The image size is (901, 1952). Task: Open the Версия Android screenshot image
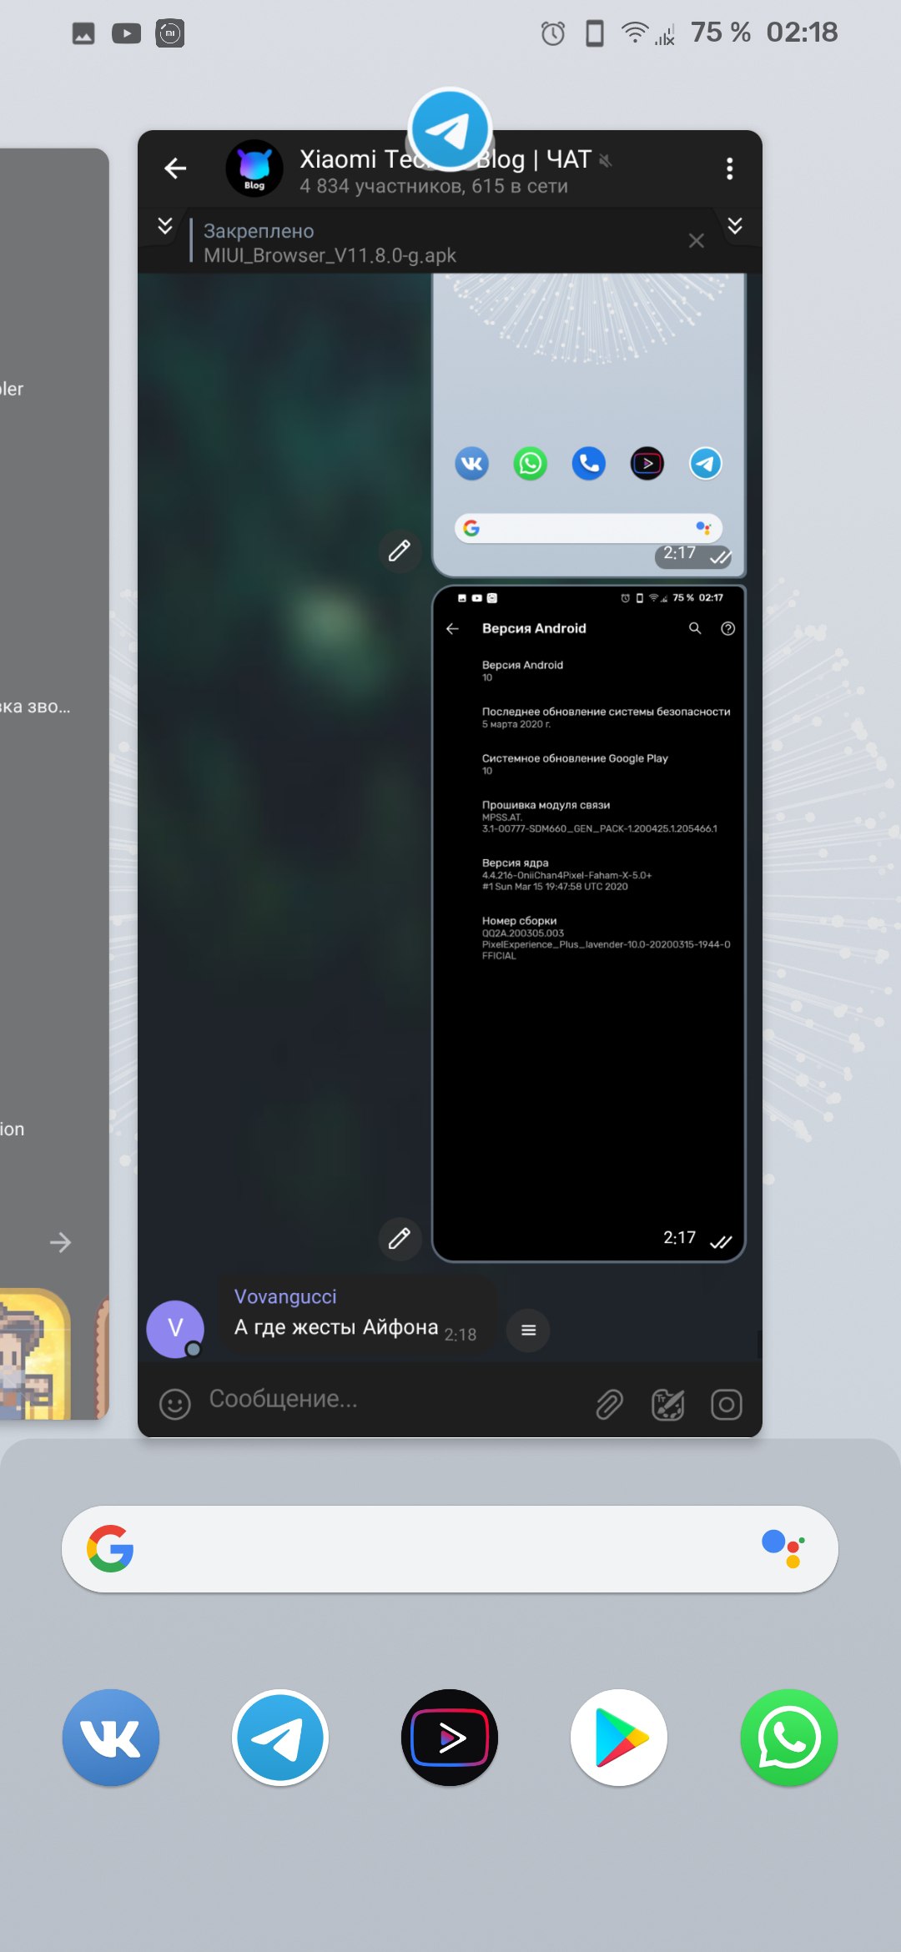[x=589, y=923]
